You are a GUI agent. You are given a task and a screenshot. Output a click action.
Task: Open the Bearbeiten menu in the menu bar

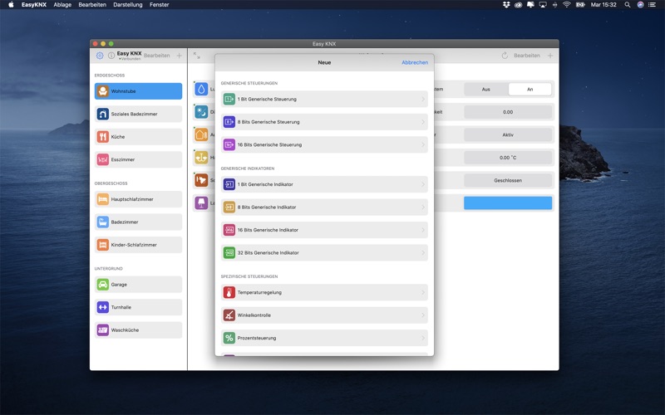click(92, 5)
